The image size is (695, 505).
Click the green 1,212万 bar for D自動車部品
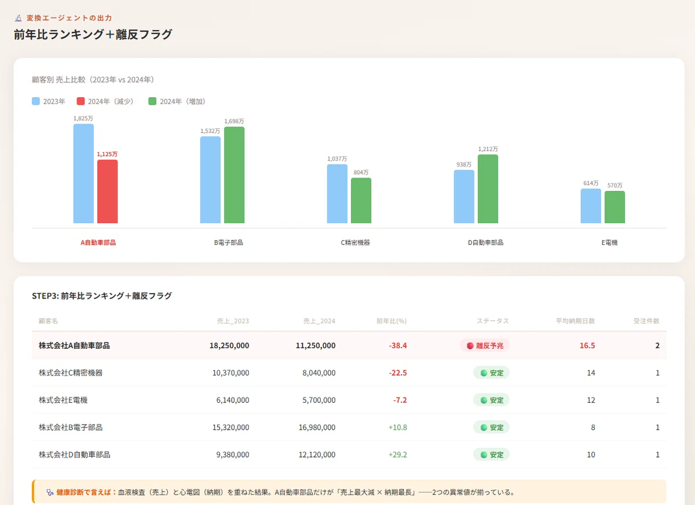[x=488, y=189]
